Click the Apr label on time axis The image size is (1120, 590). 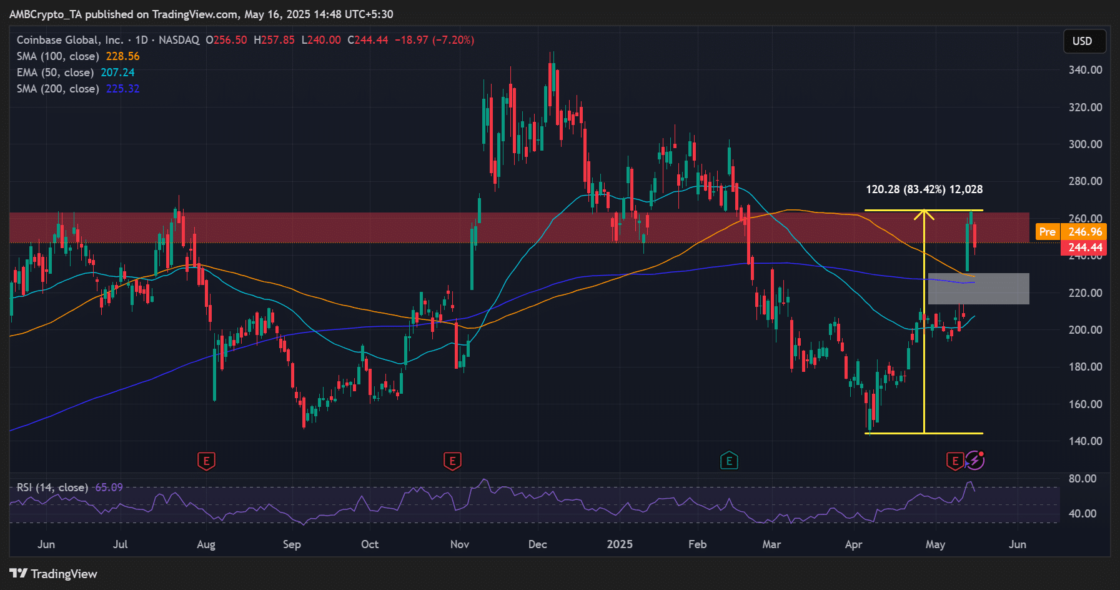(x=853, y=544)
